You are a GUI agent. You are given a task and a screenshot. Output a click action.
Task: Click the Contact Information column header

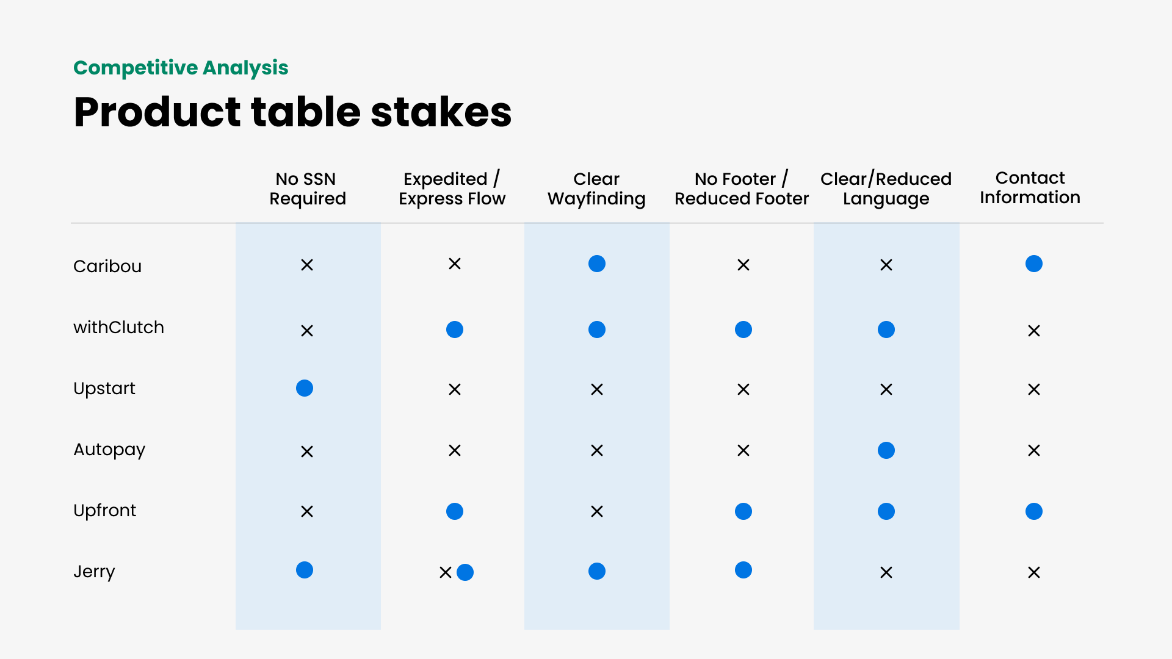(x=1030, y=187)
